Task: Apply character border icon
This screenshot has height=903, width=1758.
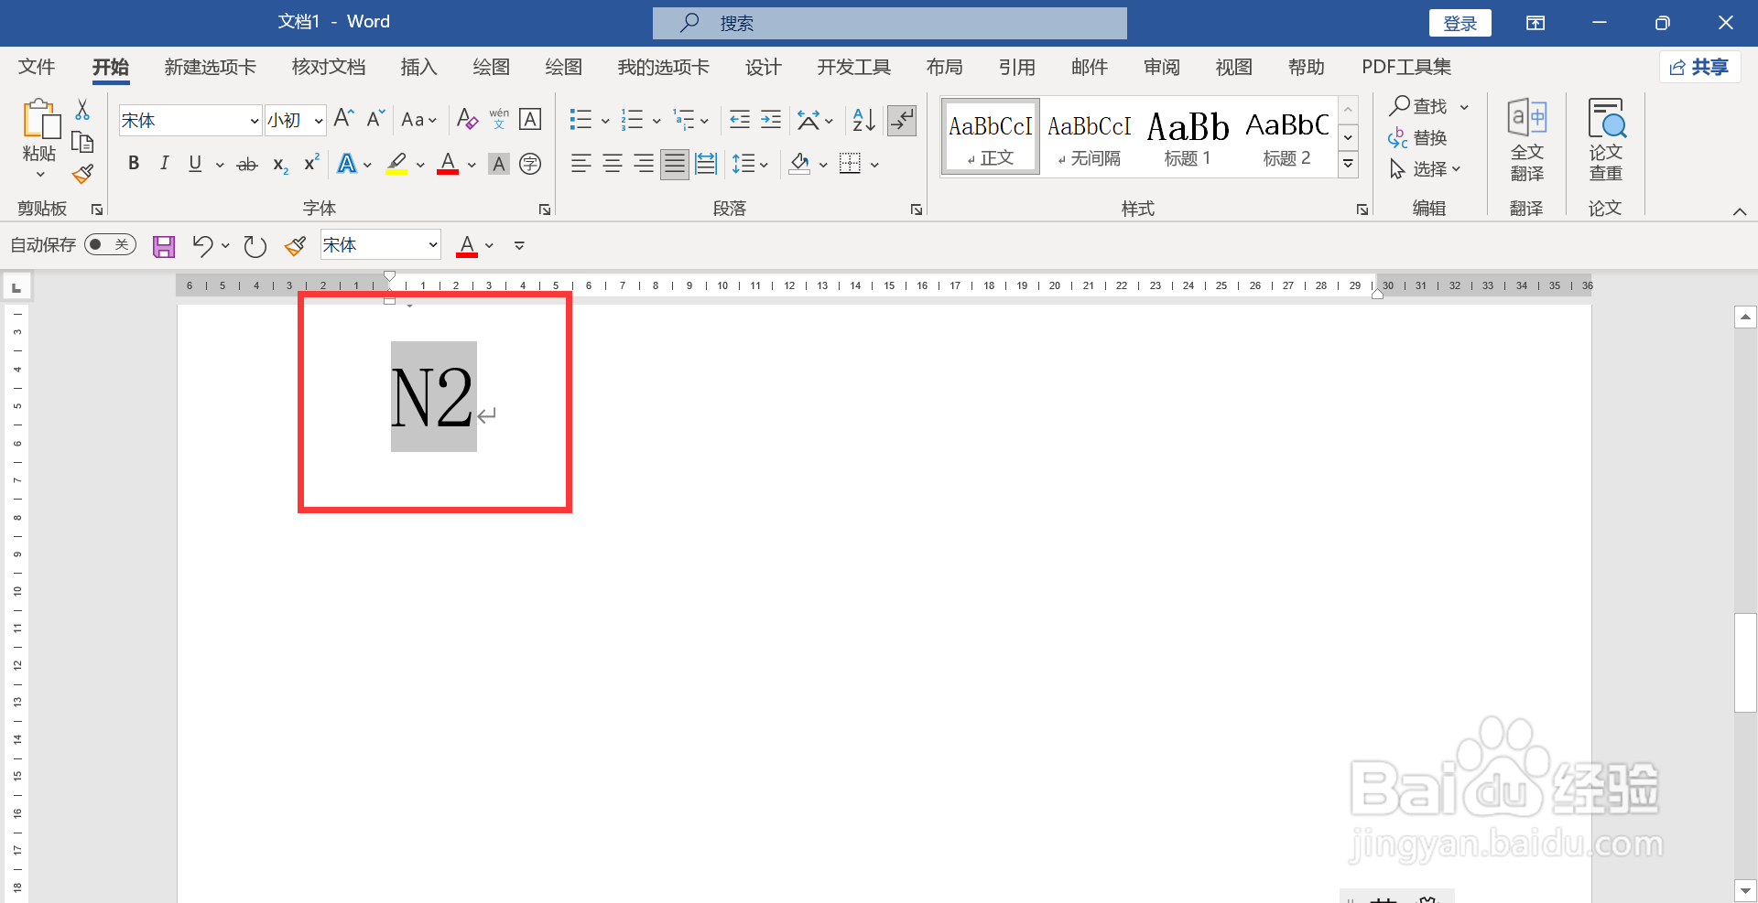Action: coord(530,119)
